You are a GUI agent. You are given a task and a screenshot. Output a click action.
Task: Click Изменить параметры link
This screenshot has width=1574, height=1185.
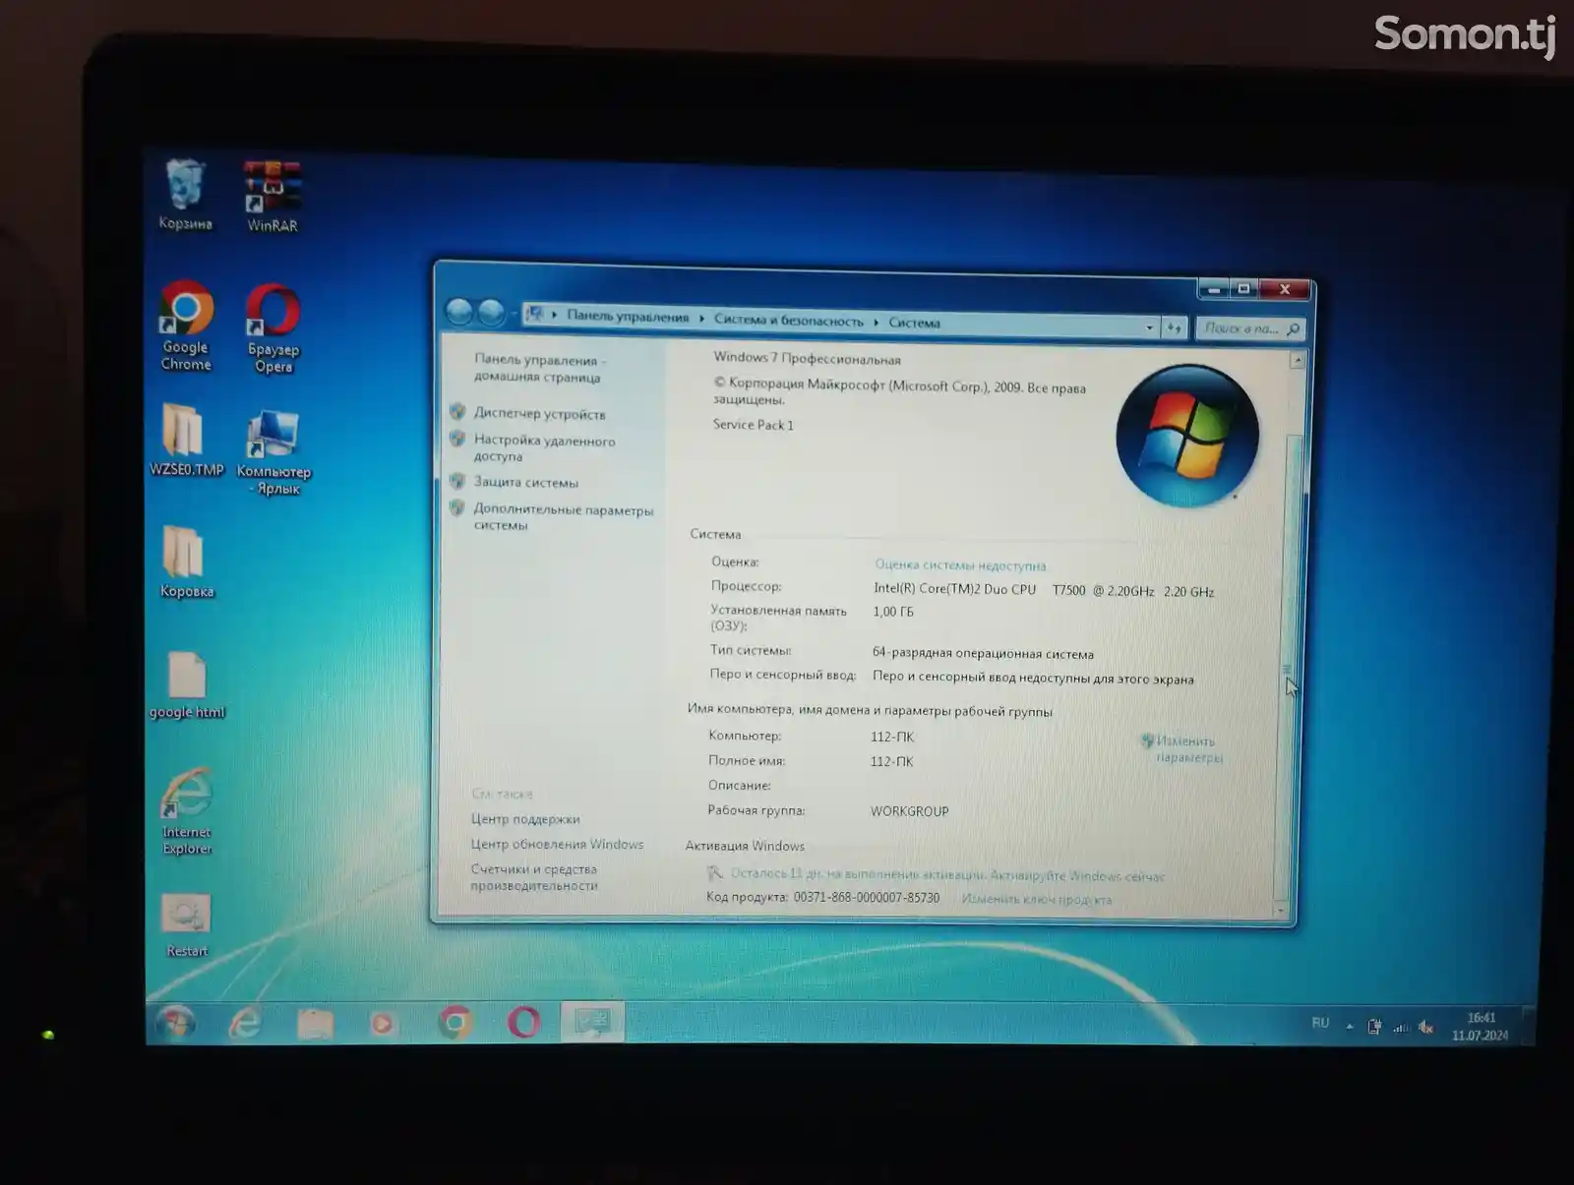[1188, 749]
